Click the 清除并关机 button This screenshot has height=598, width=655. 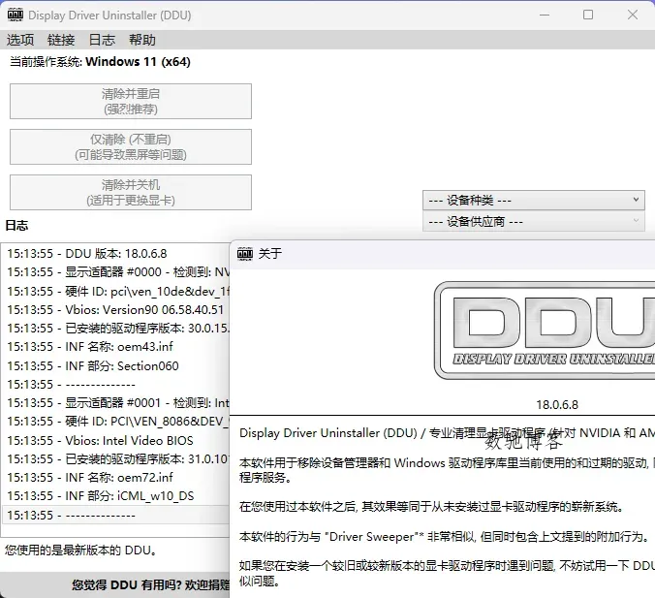pos(131,193)
